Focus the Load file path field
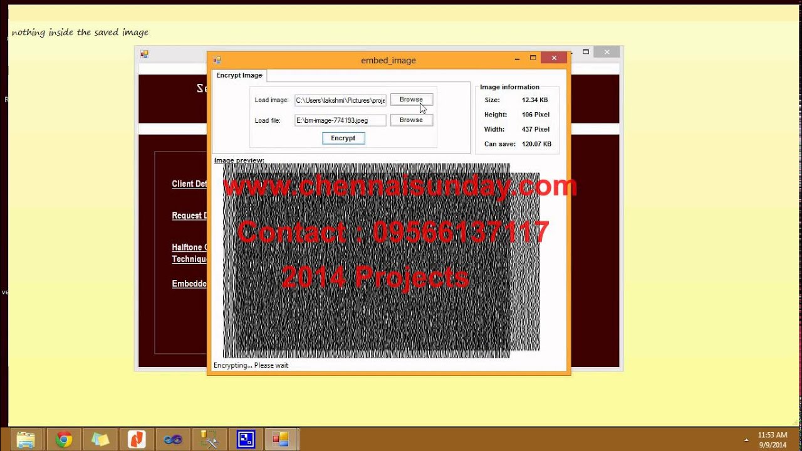The height and width of the screenshot is (451, 802). click(340, 120)
